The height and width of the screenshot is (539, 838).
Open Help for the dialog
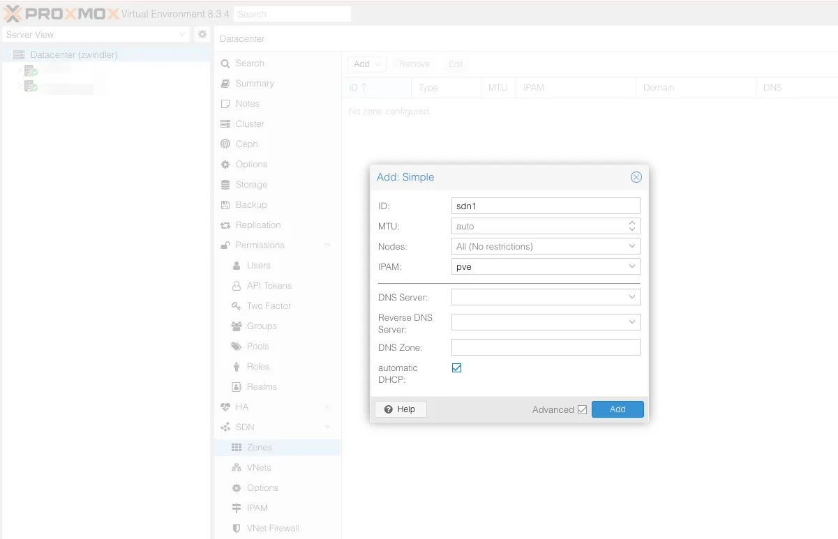(x=401, y=409)
